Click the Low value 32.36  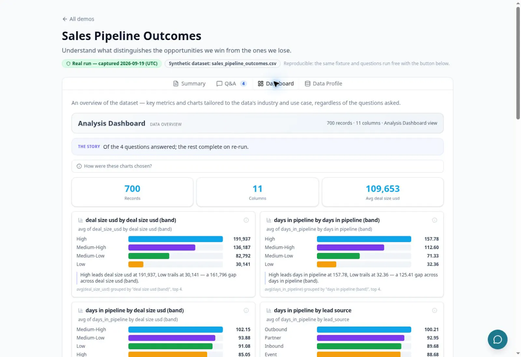pyautogui.click(x=433, y=264)
